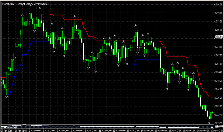
Task: Open the chart menu triangle beside XAUUSD,H4
Action: click(x=3, y=4)
